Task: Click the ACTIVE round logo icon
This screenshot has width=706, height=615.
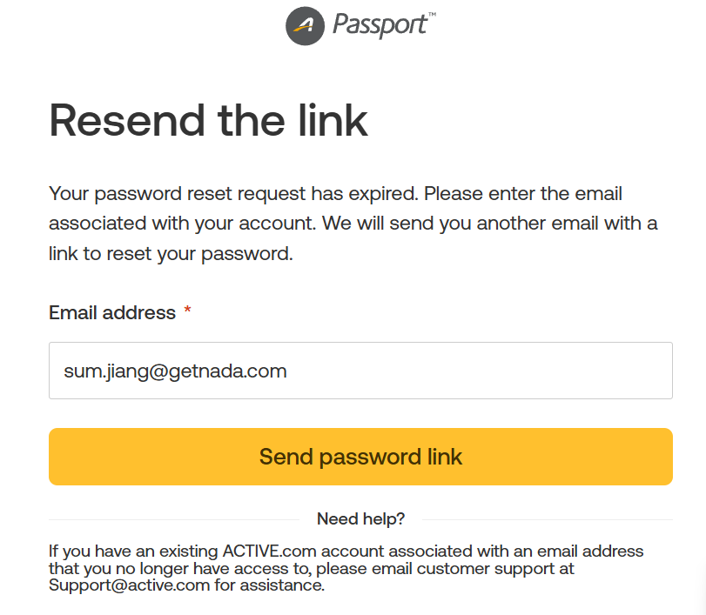Action: click(x=305, y=26)
